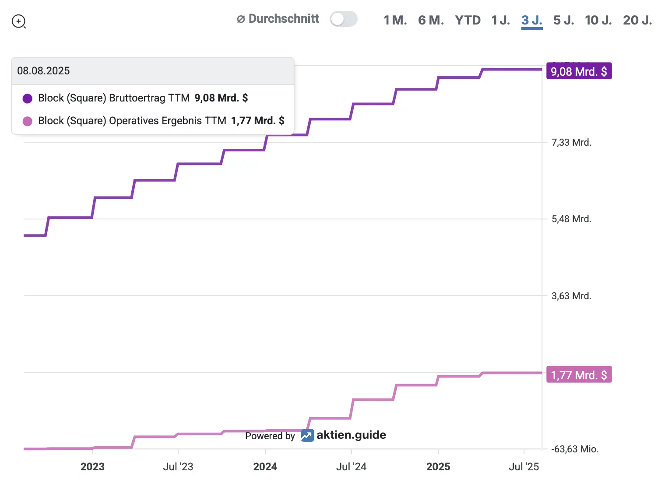The image size is (661, 483).
Task: Click the 7,33 Mrd. axis label
Action: (571, 143)
